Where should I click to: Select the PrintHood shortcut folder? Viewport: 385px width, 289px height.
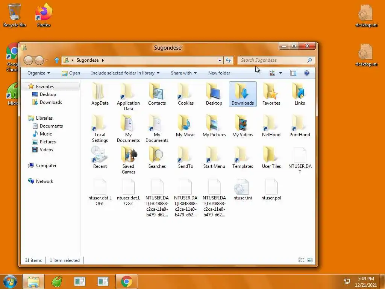tap(300, 126)
